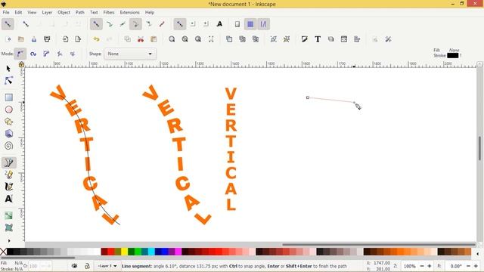Select the Spiral tool
Screen dimensions: 484x272
(x=8, y=146)
